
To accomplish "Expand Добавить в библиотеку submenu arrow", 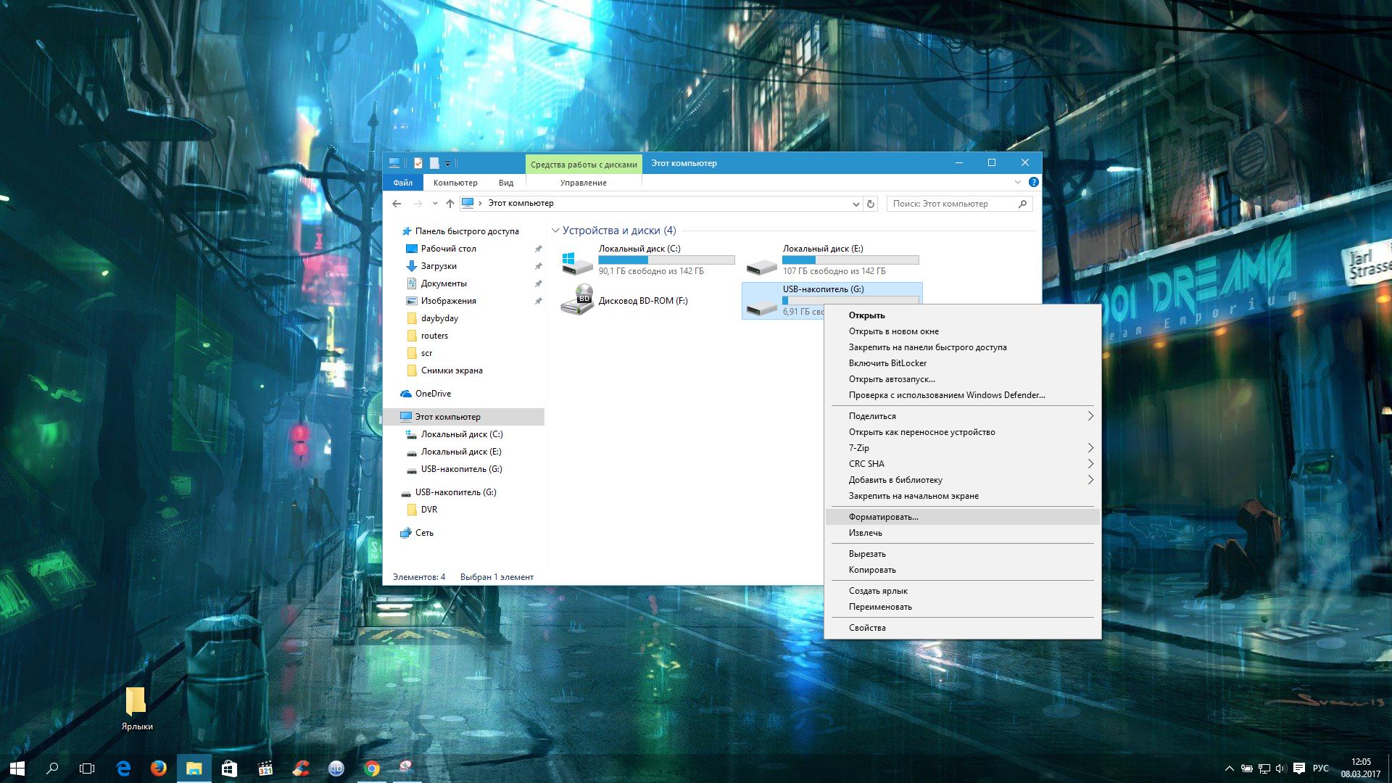I will (1090, 480).
